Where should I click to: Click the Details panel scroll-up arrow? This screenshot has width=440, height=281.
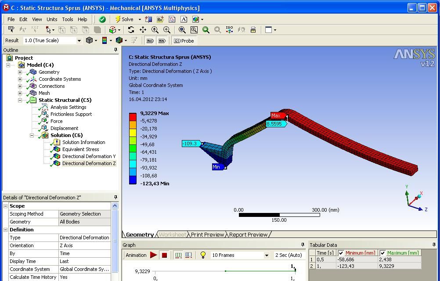(x=115, y=206)
